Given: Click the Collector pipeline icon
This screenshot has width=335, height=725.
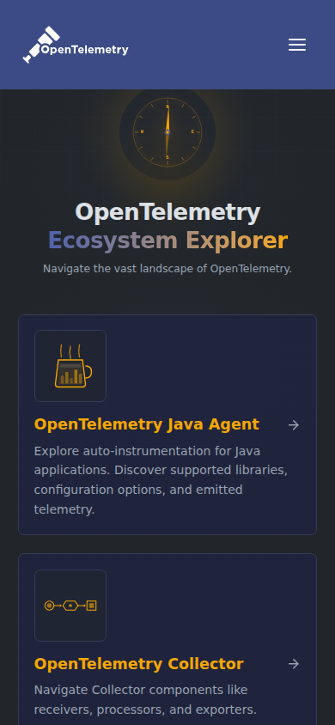Looking at the screenshot, I should point(70,606).
